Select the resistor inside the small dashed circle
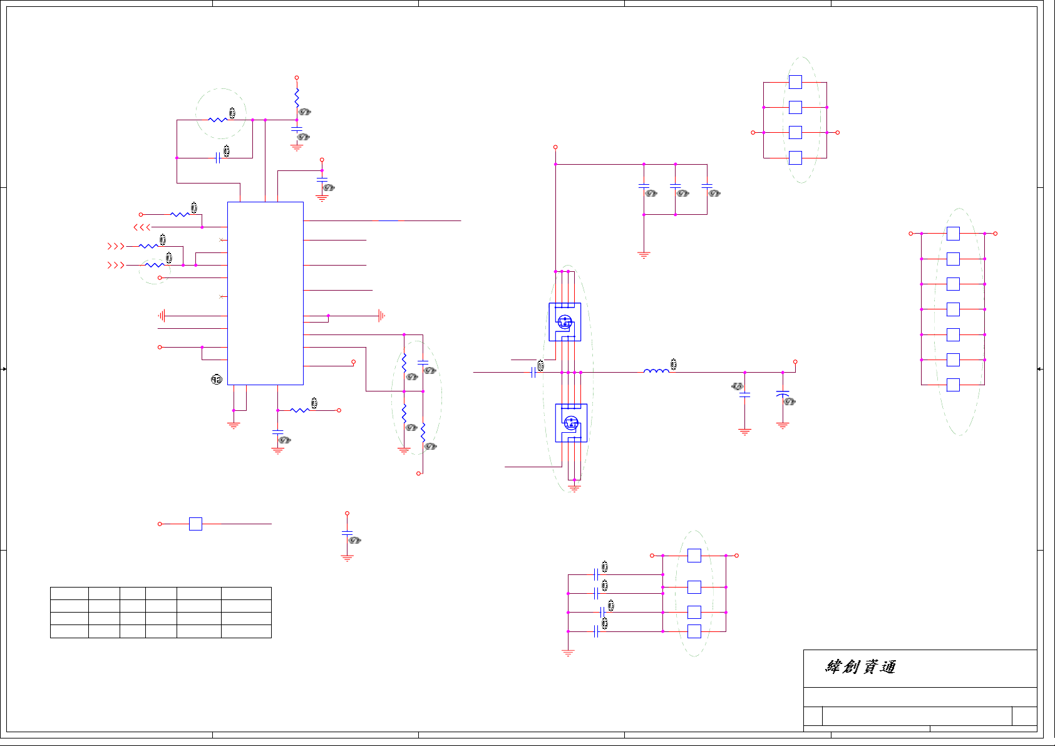The width and height of the screenshot is (1055, 746). (155, 265)
